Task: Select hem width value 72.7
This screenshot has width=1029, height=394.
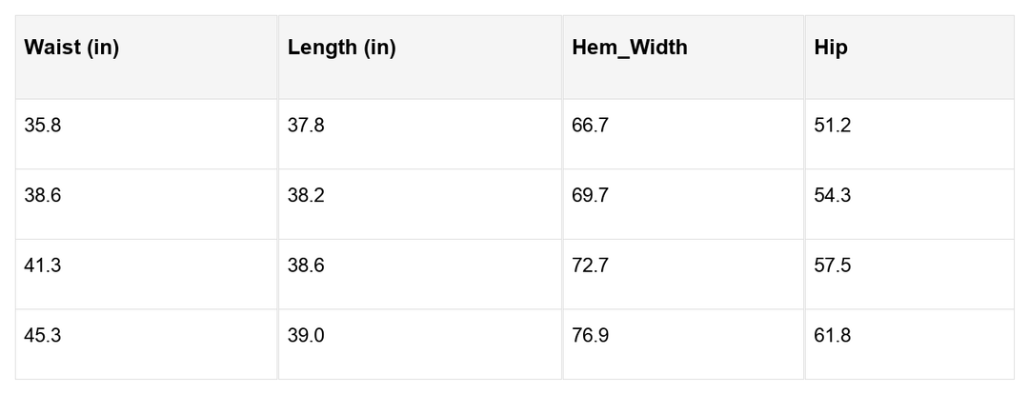Action: pyautogui.click(x=590, y=266)
